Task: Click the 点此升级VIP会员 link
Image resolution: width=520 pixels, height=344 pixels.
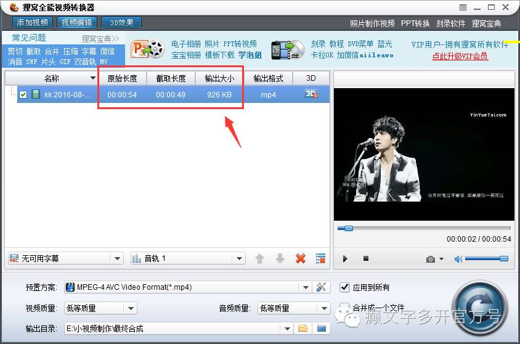Action: pyautogui.click(x=460, y=56)
